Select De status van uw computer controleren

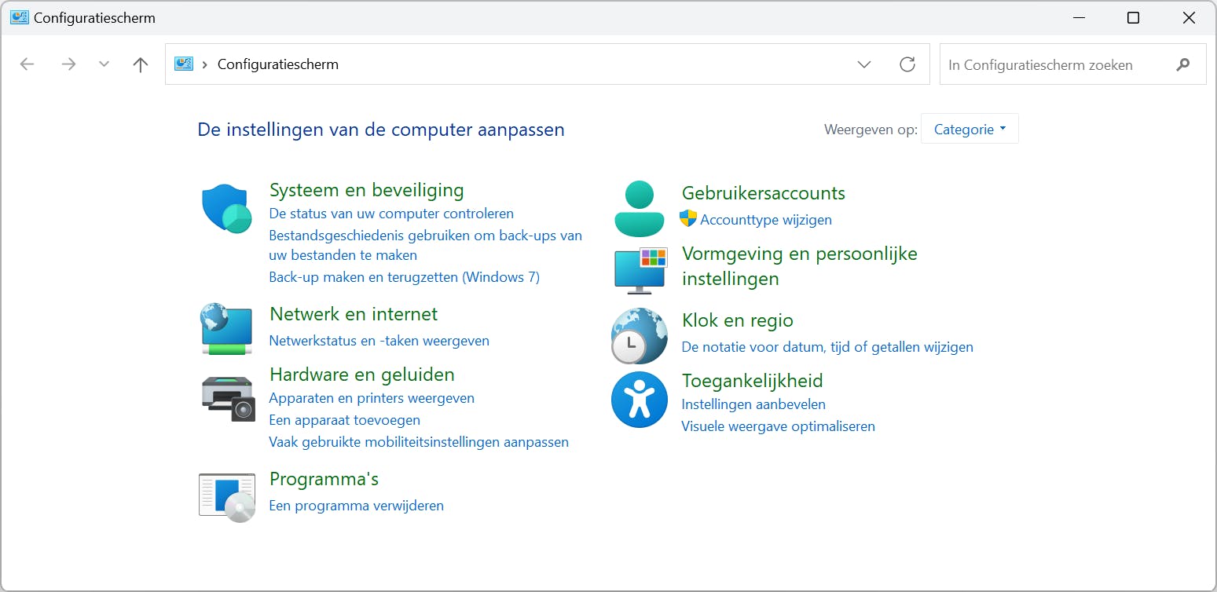coord(391,214)
